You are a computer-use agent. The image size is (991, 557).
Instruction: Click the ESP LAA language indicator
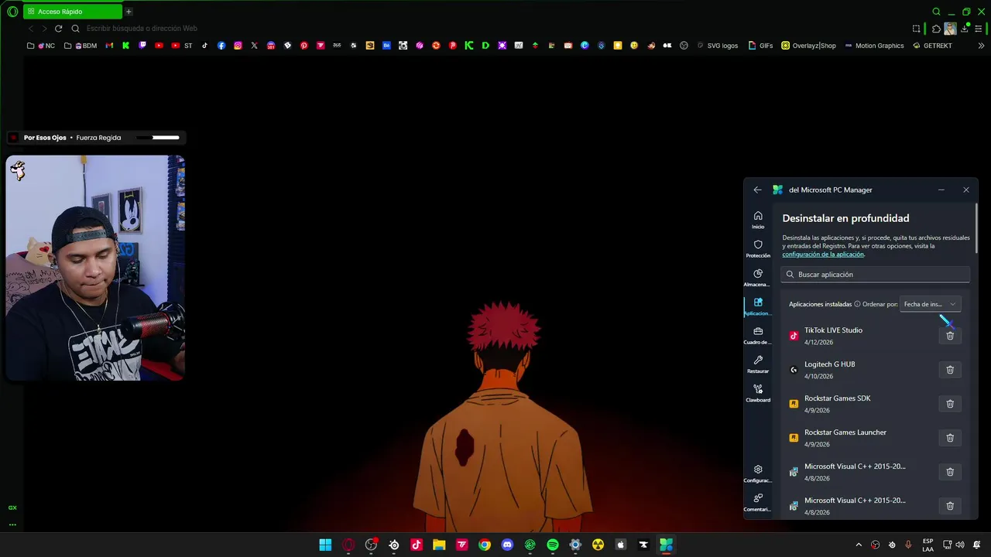(x=928, y=545)
